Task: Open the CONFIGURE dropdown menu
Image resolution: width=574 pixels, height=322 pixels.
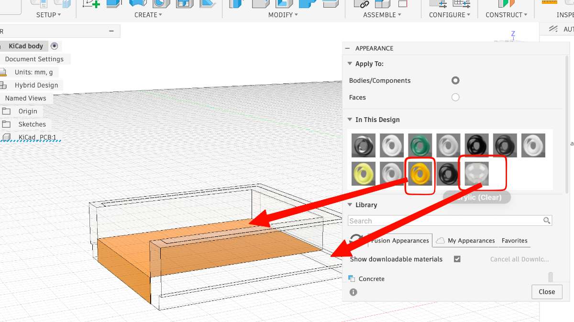Action: (450, 15)
